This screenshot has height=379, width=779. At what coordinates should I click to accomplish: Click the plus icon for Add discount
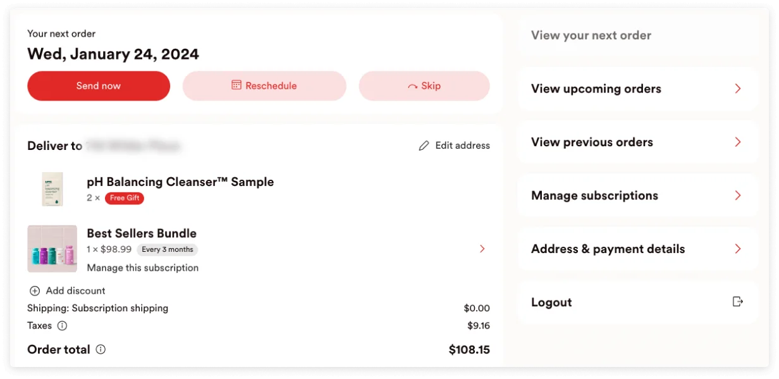point(34,291)
